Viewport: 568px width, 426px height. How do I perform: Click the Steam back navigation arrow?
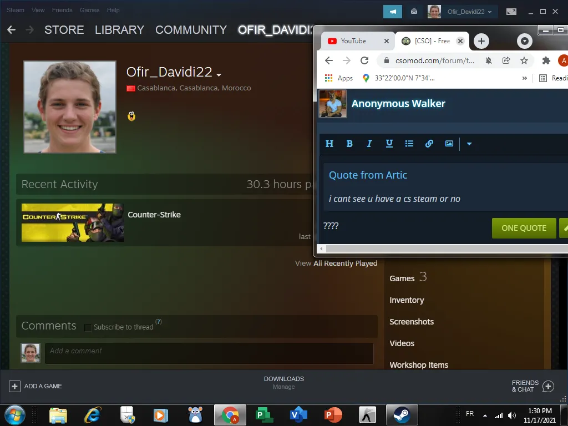11,30
